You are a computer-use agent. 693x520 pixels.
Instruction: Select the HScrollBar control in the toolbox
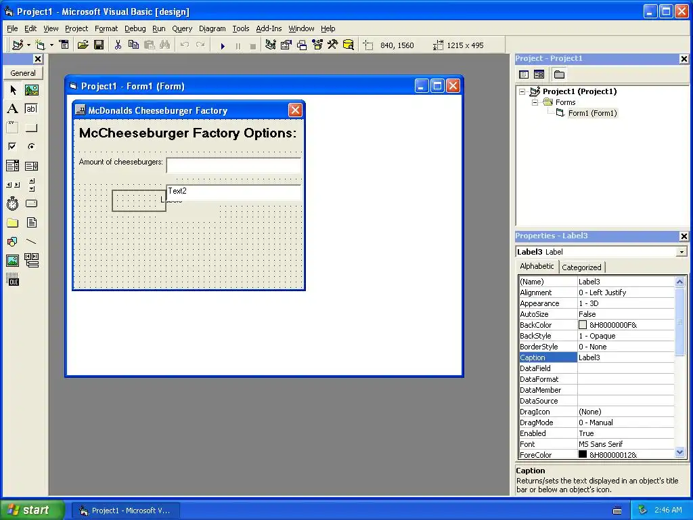[x=13, y=185]
